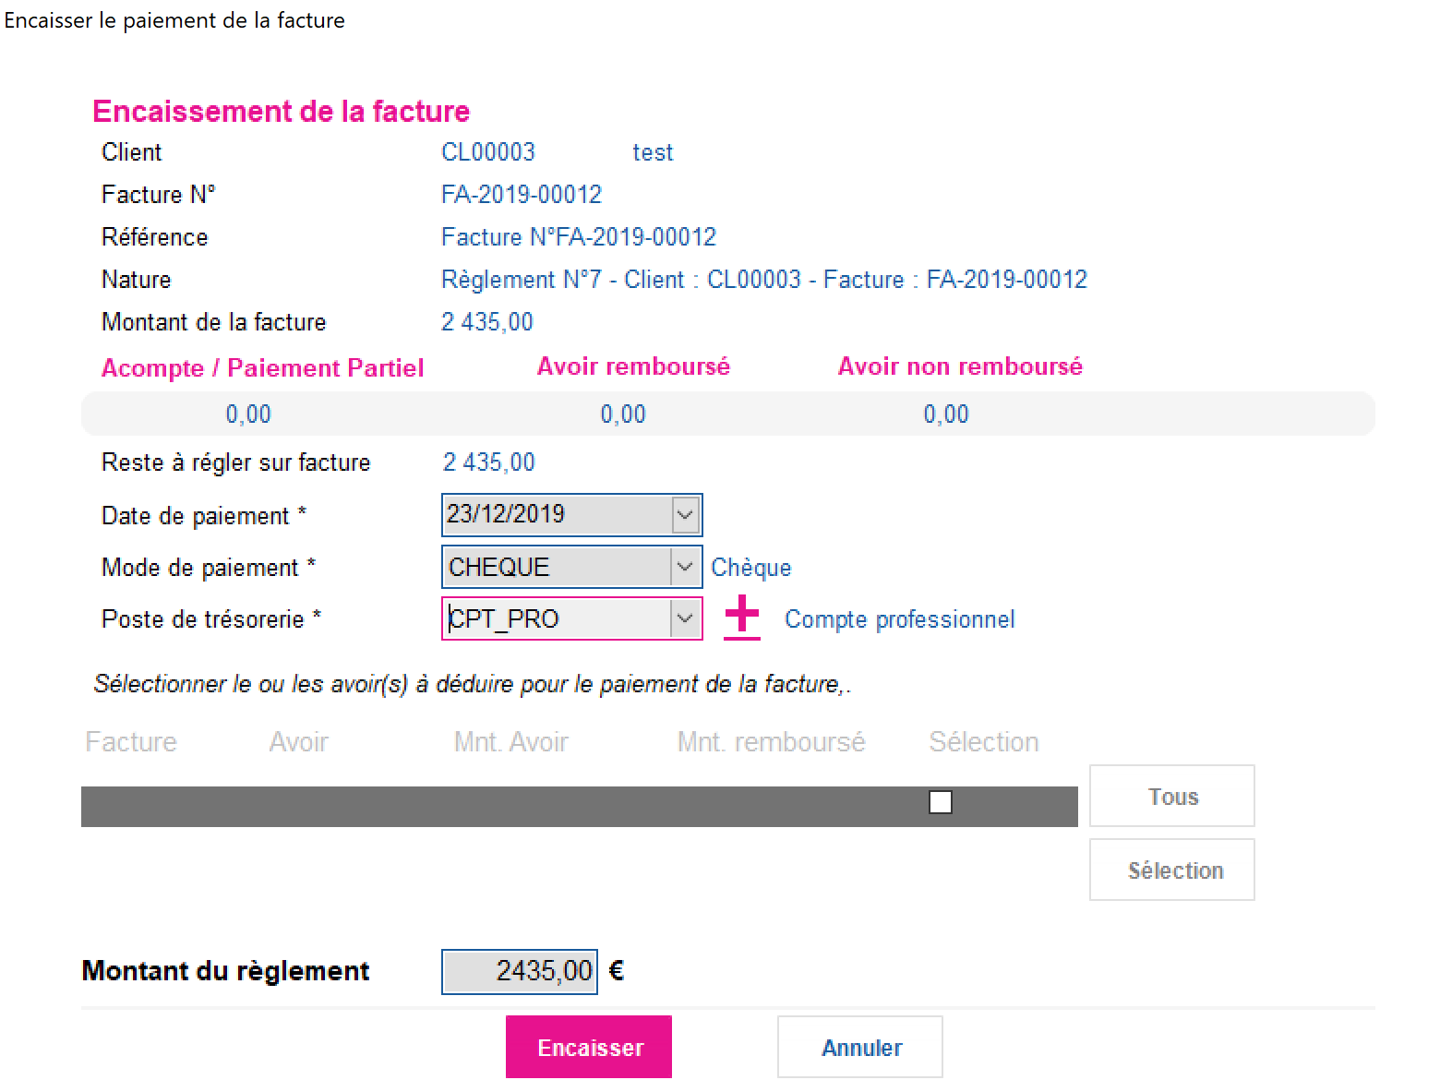This screenshot has height=1092, width=1452.
Task: Click the Avoir remboursé value 0,00
Action: (623, 414)
